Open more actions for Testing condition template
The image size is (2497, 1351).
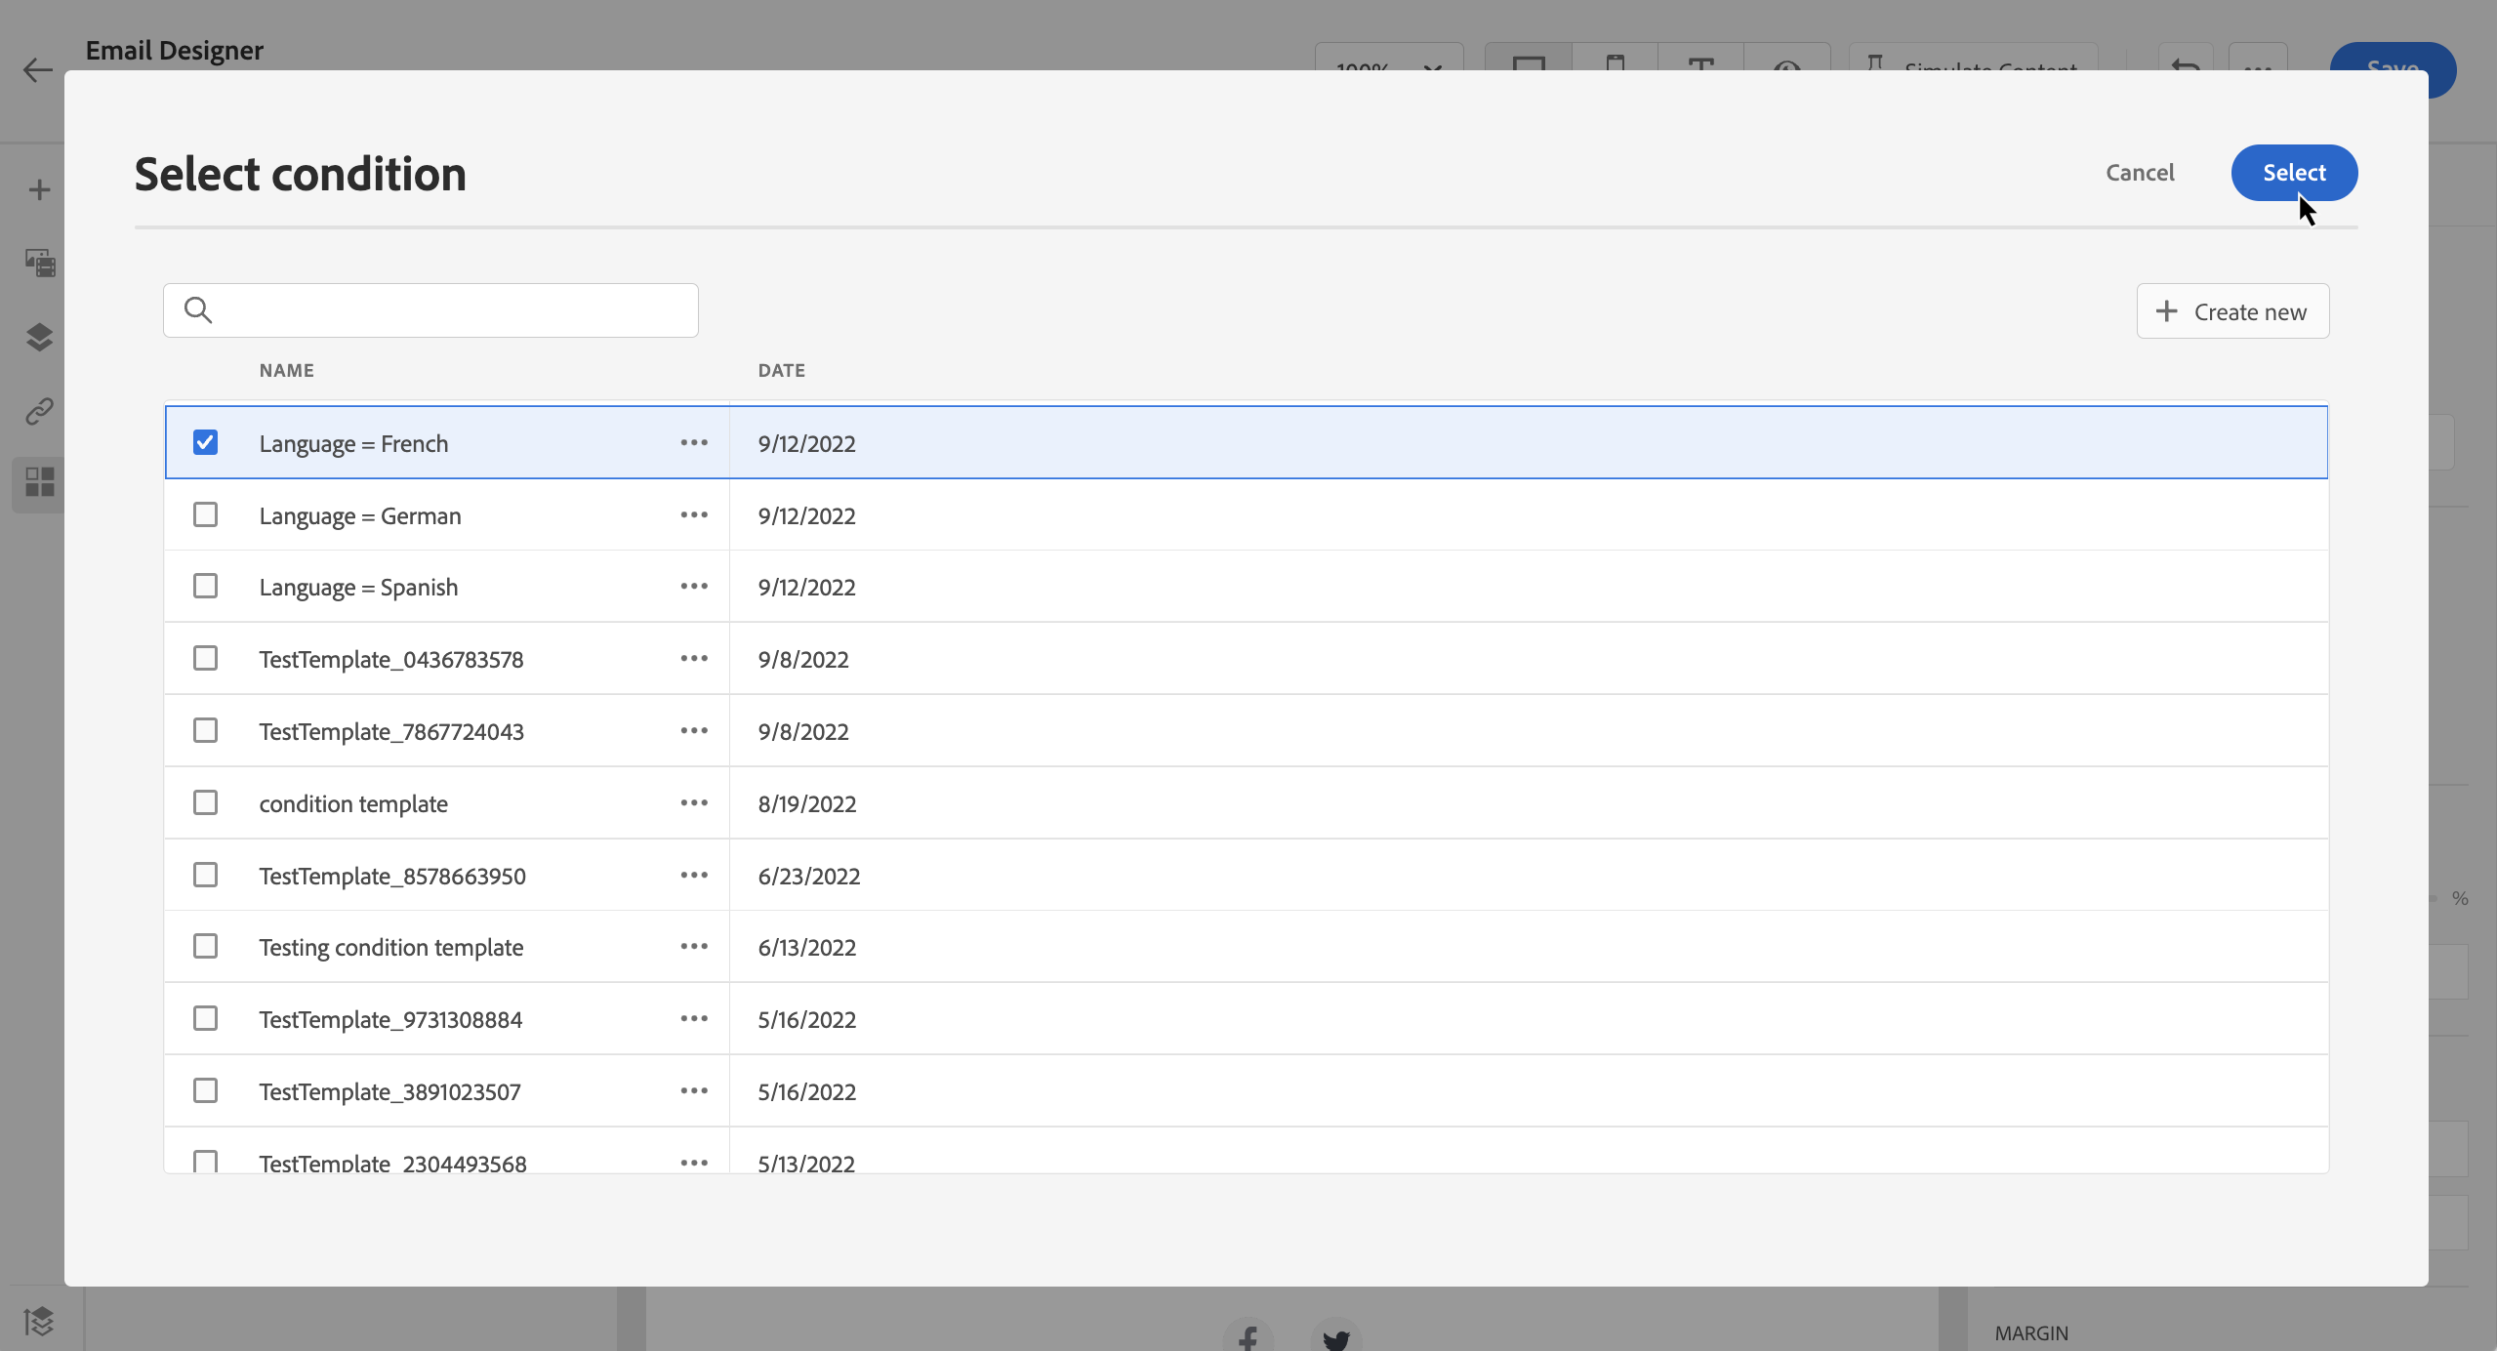[x=694, y=946]
